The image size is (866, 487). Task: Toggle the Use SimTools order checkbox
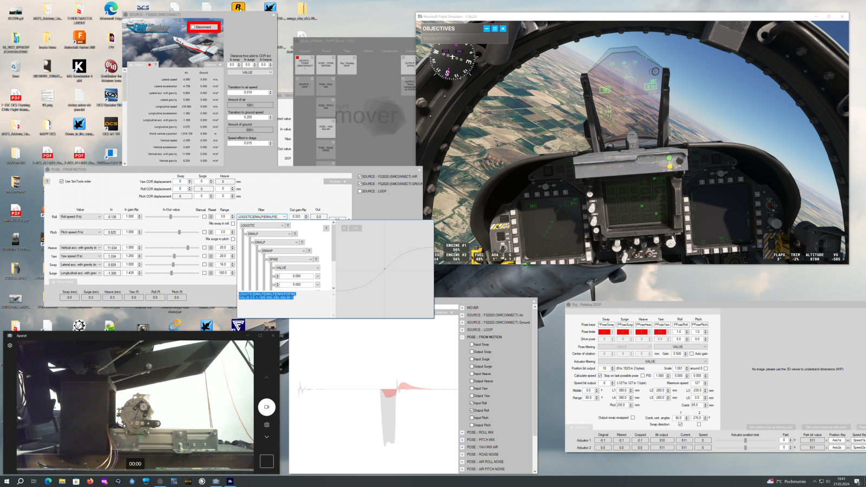point(62,181)
